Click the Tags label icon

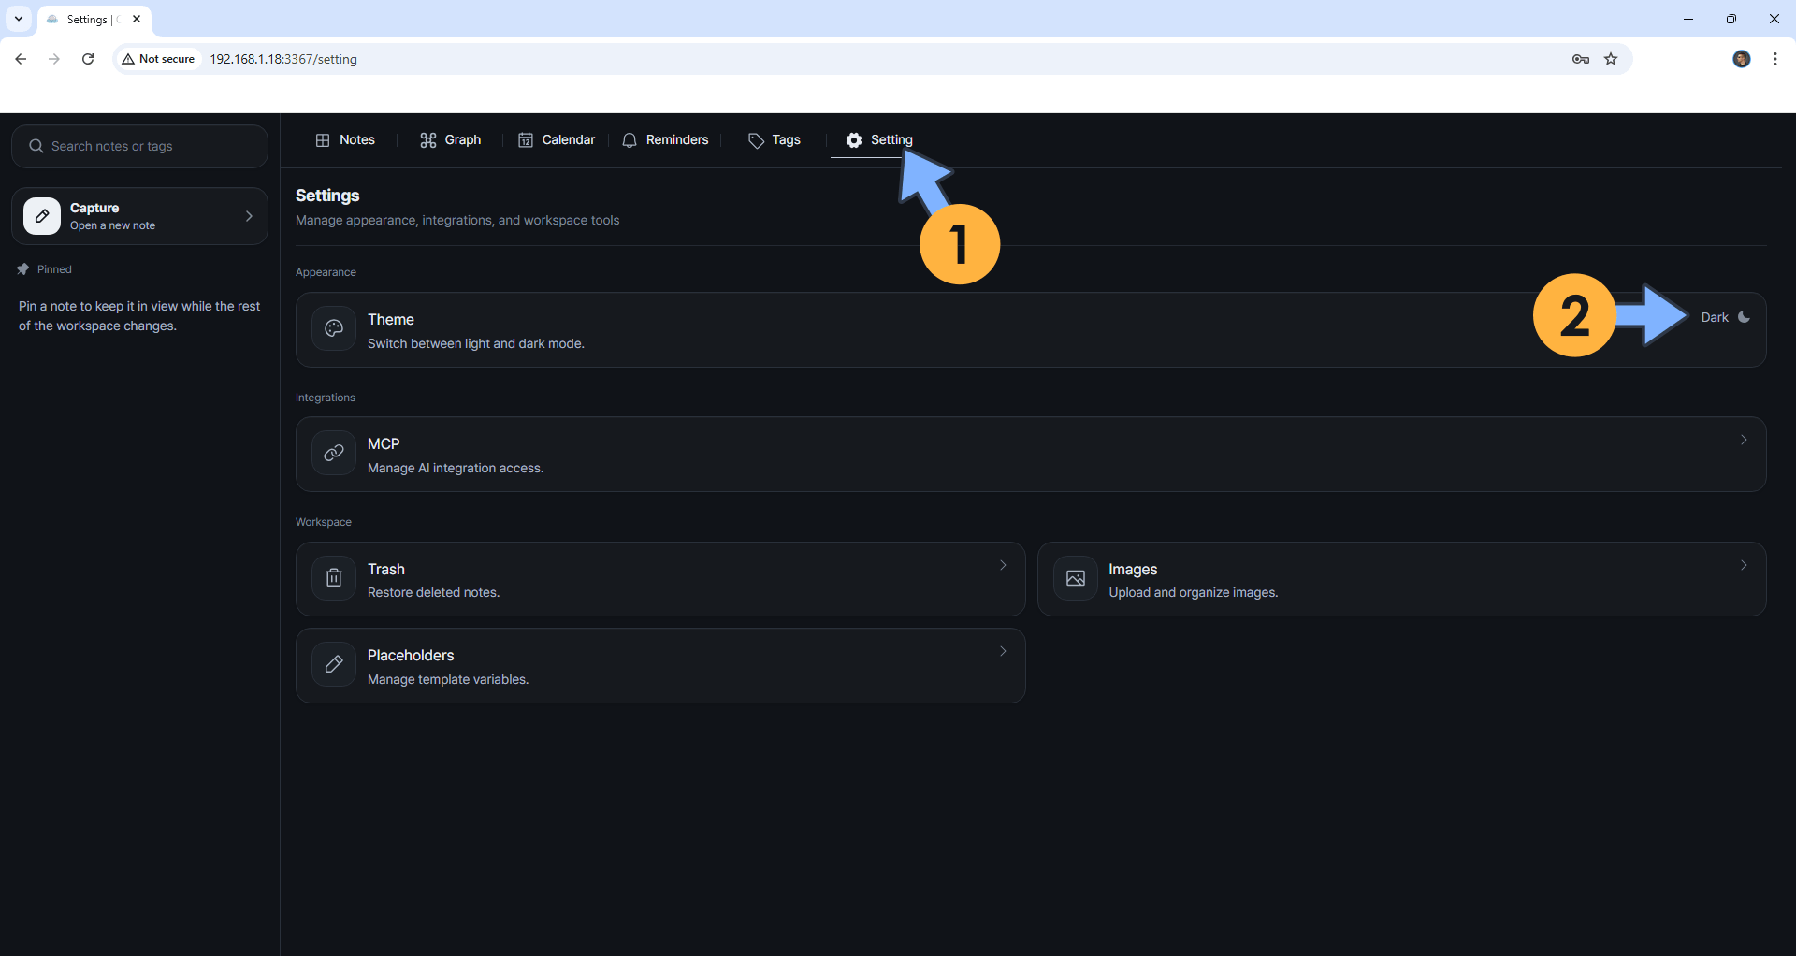click(x=756, y=139)
